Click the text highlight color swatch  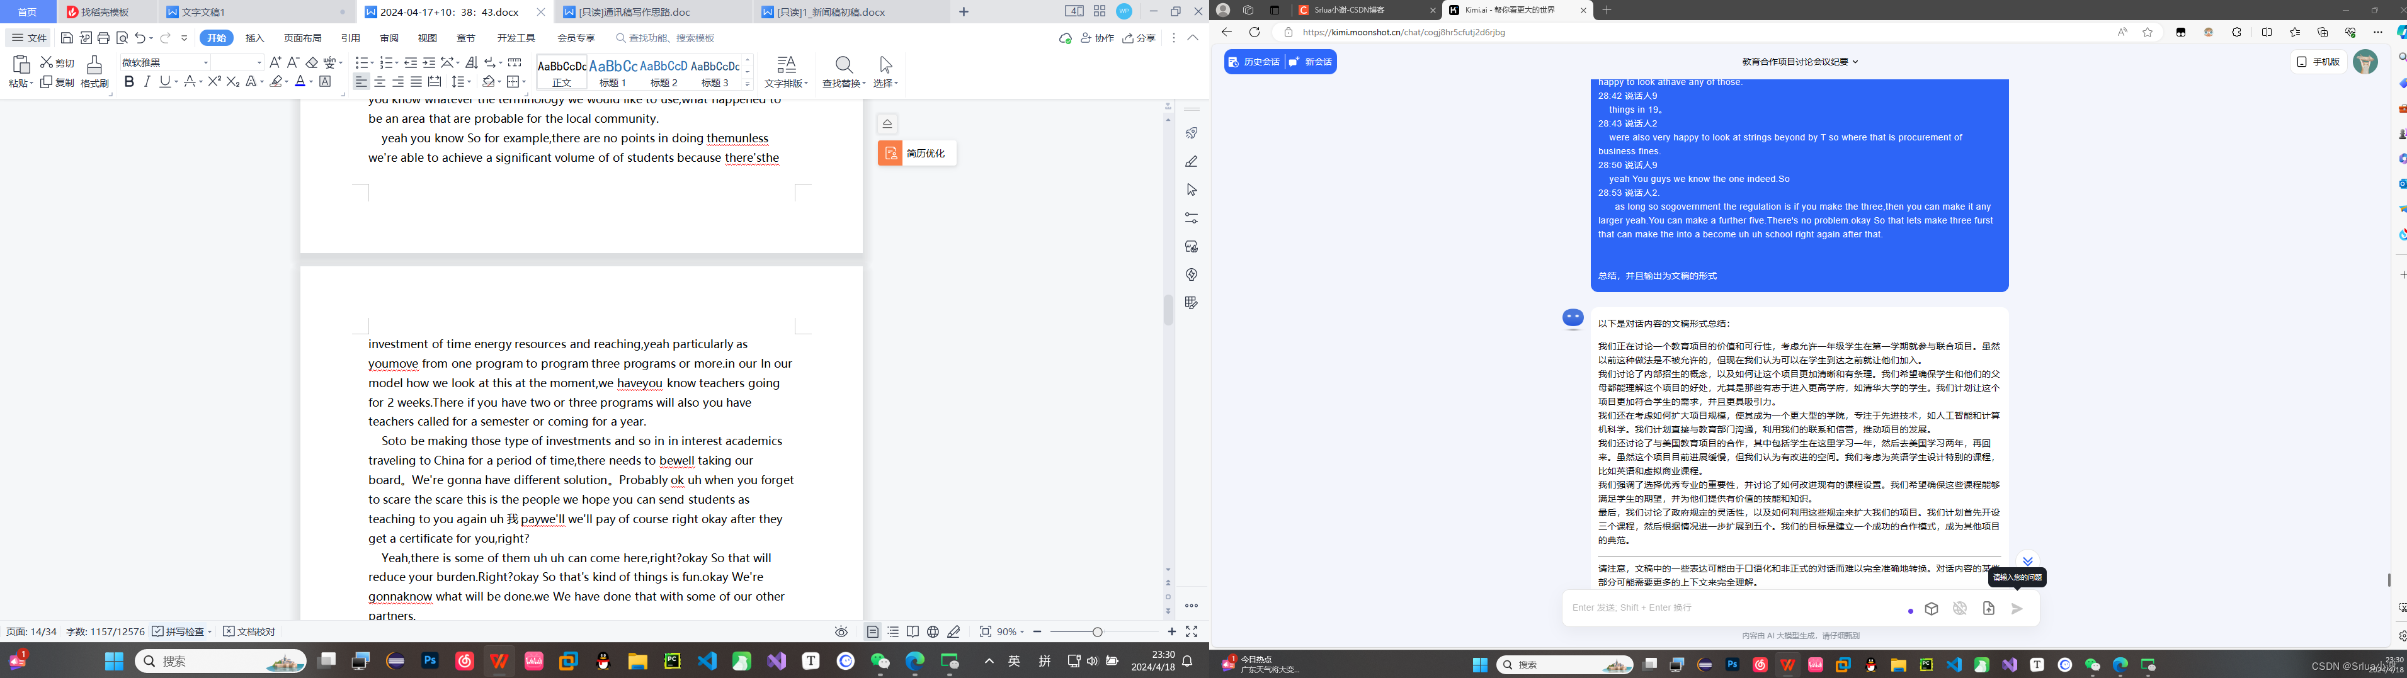pos(276,82)
